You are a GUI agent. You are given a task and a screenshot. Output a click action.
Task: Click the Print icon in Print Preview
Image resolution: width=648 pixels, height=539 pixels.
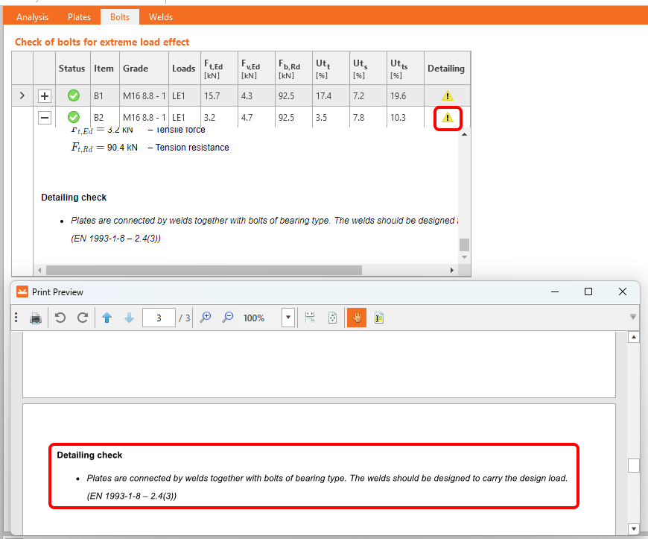(x=35, y=318)
